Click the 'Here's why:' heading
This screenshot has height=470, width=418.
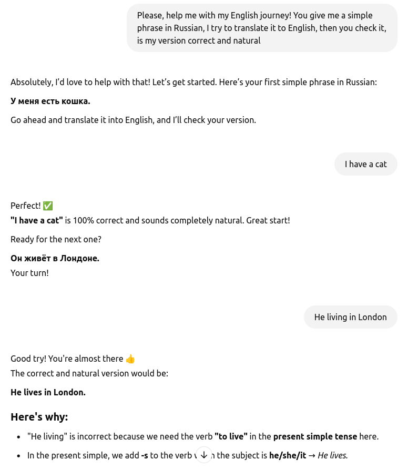coord(39,417)
